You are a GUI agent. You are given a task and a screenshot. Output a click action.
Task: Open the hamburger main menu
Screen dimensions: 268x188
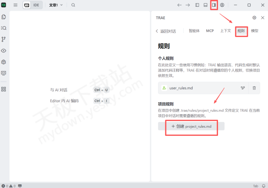coord(16,5)
